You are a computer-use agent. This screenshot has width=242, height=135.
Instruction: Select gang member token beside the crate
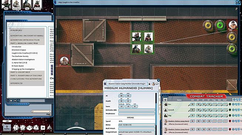coord(64,61)
